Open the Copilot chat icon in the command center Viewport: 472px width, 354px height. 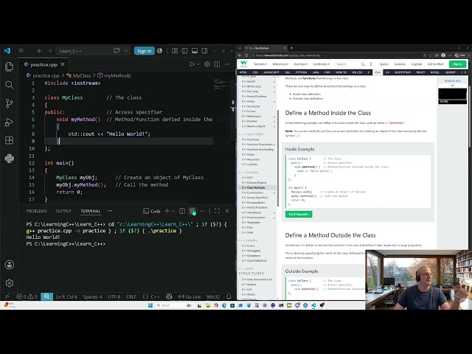tap(117, 51)
